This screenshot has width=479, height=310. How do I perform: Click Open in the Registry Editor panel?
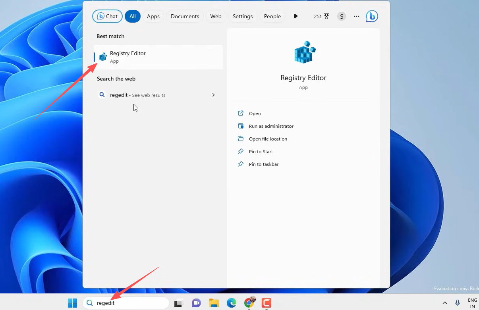click(255, 114)
